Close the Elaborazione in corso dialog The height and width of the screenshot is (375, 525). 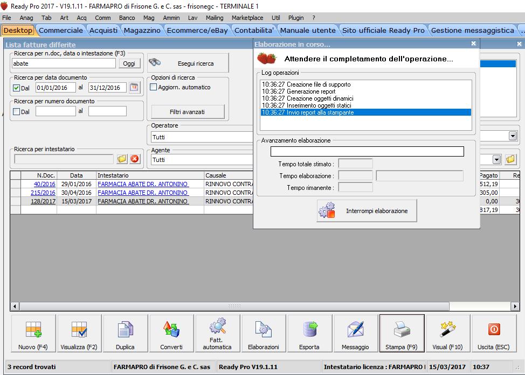473,44
